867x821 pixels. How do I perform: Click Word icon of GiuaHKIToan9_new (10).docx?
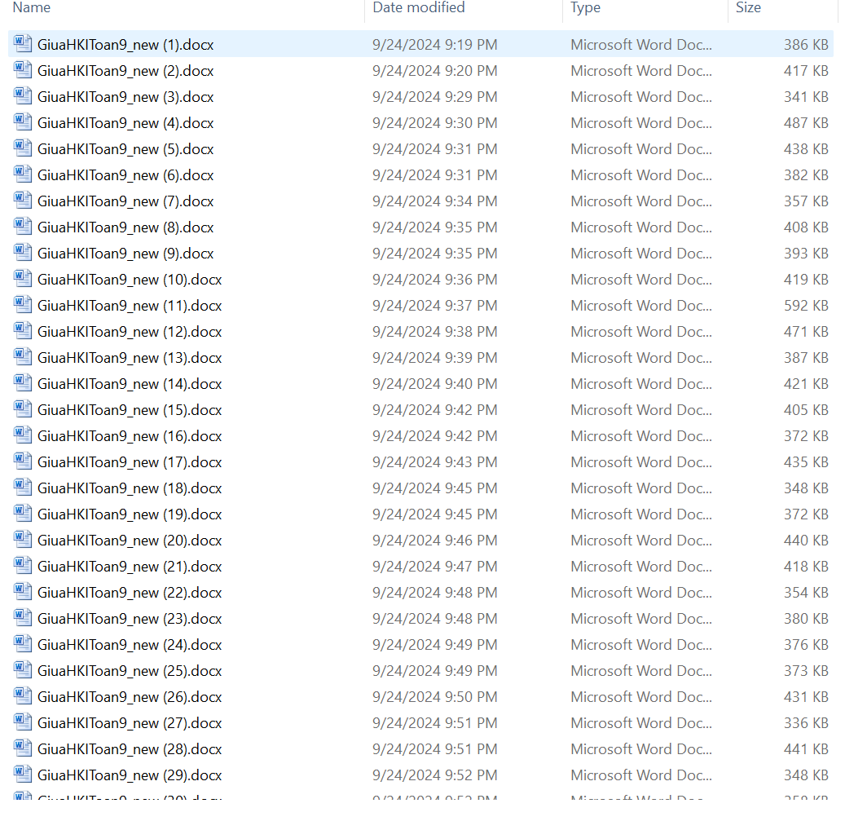click(23, 279)
